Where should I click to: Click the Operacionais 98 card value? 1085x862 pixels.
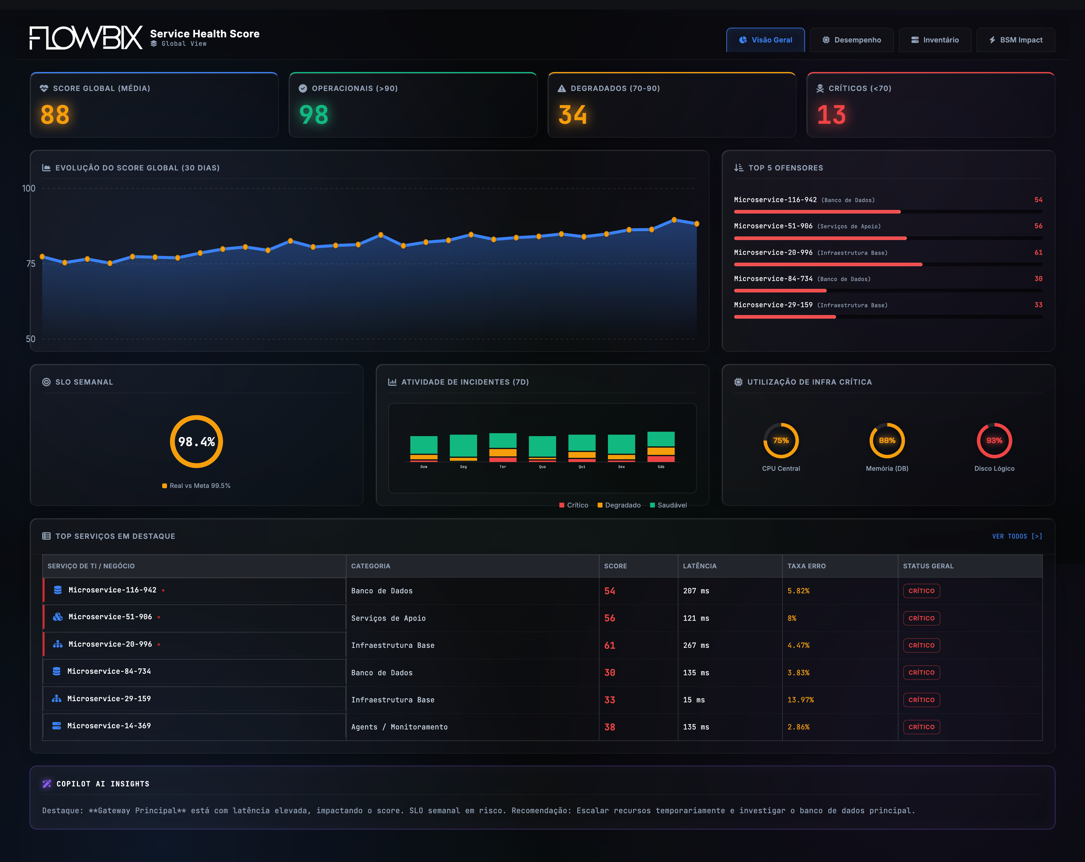click(313, 115)
